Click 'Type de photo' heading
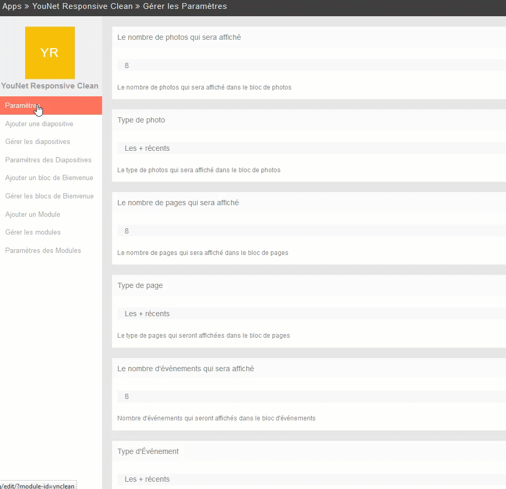Viewport: 506px width, 489px height. coord(141,120)
